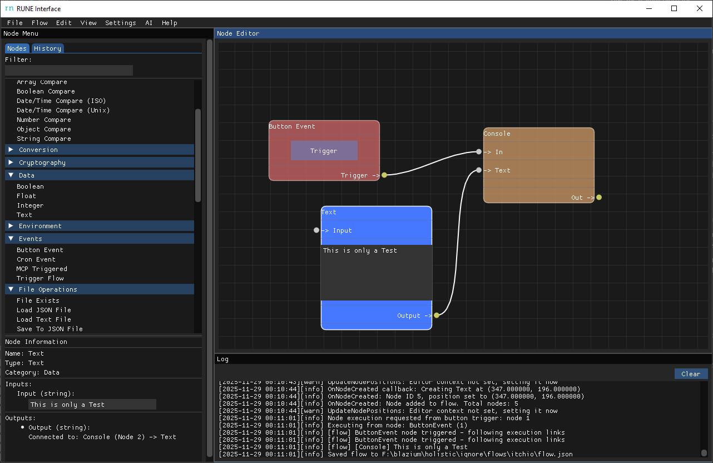Clear the log output
The image size is (713, 463).
(691, 374)
